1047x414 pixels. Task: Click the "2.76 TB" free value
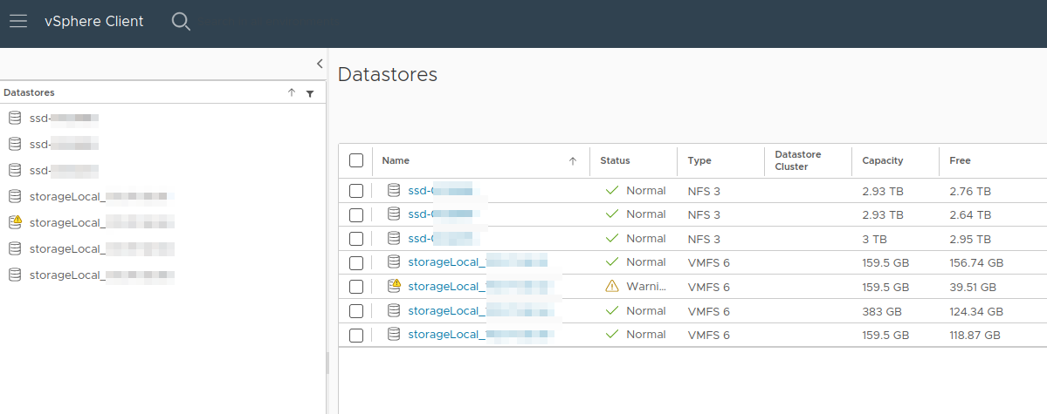point(970,192)
